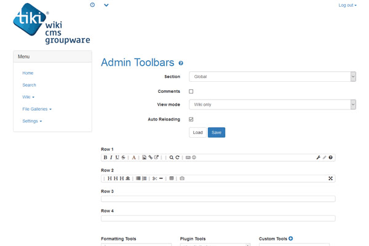Click the font color 'A' icon
This screenshot has height=246, width=369.
pos(134,157)
